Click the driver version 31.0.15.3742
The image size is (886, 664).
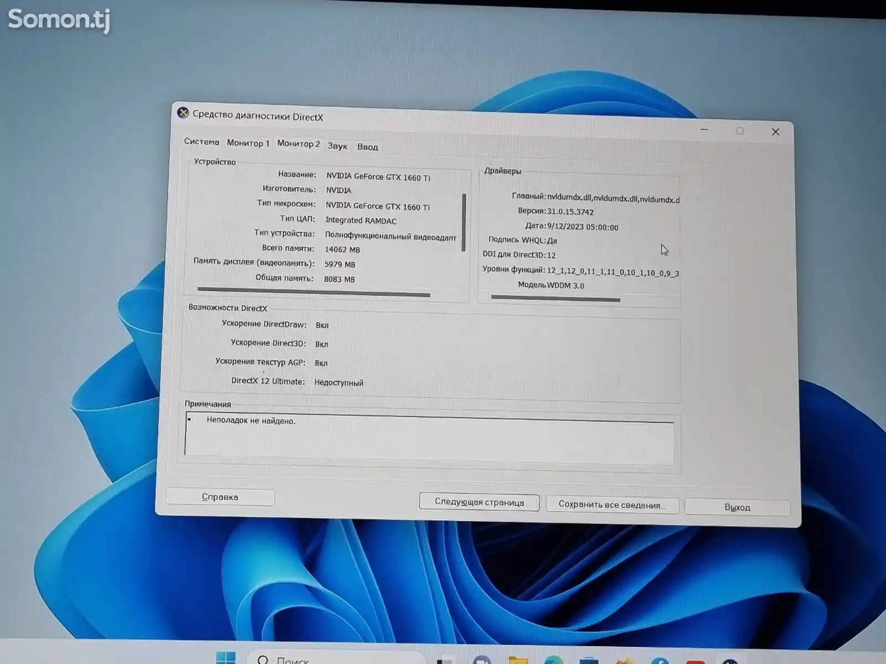click(570, 212)
